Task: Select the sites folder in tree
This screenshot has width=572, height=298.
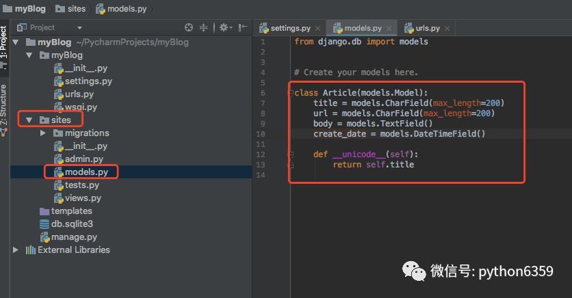Action: point(61,120)
